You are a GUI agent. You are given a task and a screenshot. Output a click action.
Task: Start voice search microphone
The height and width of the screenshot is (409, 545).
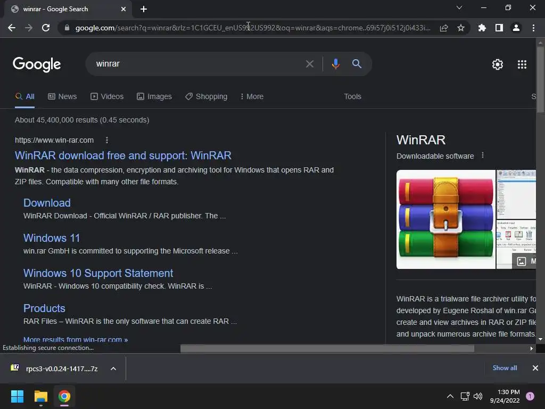tap(335, 64)
